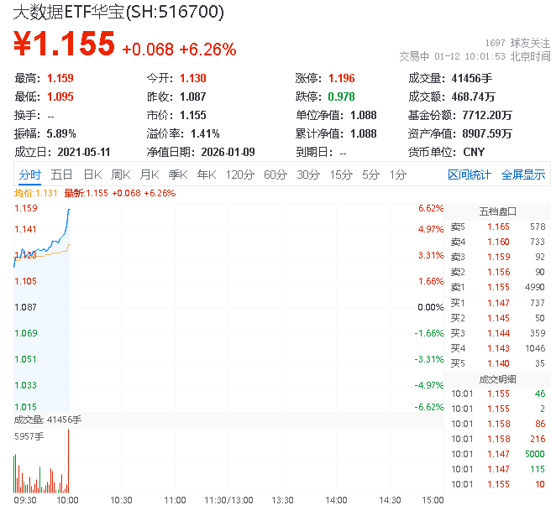Click the 卖1 order row at 1.155

tap(497, 287)
